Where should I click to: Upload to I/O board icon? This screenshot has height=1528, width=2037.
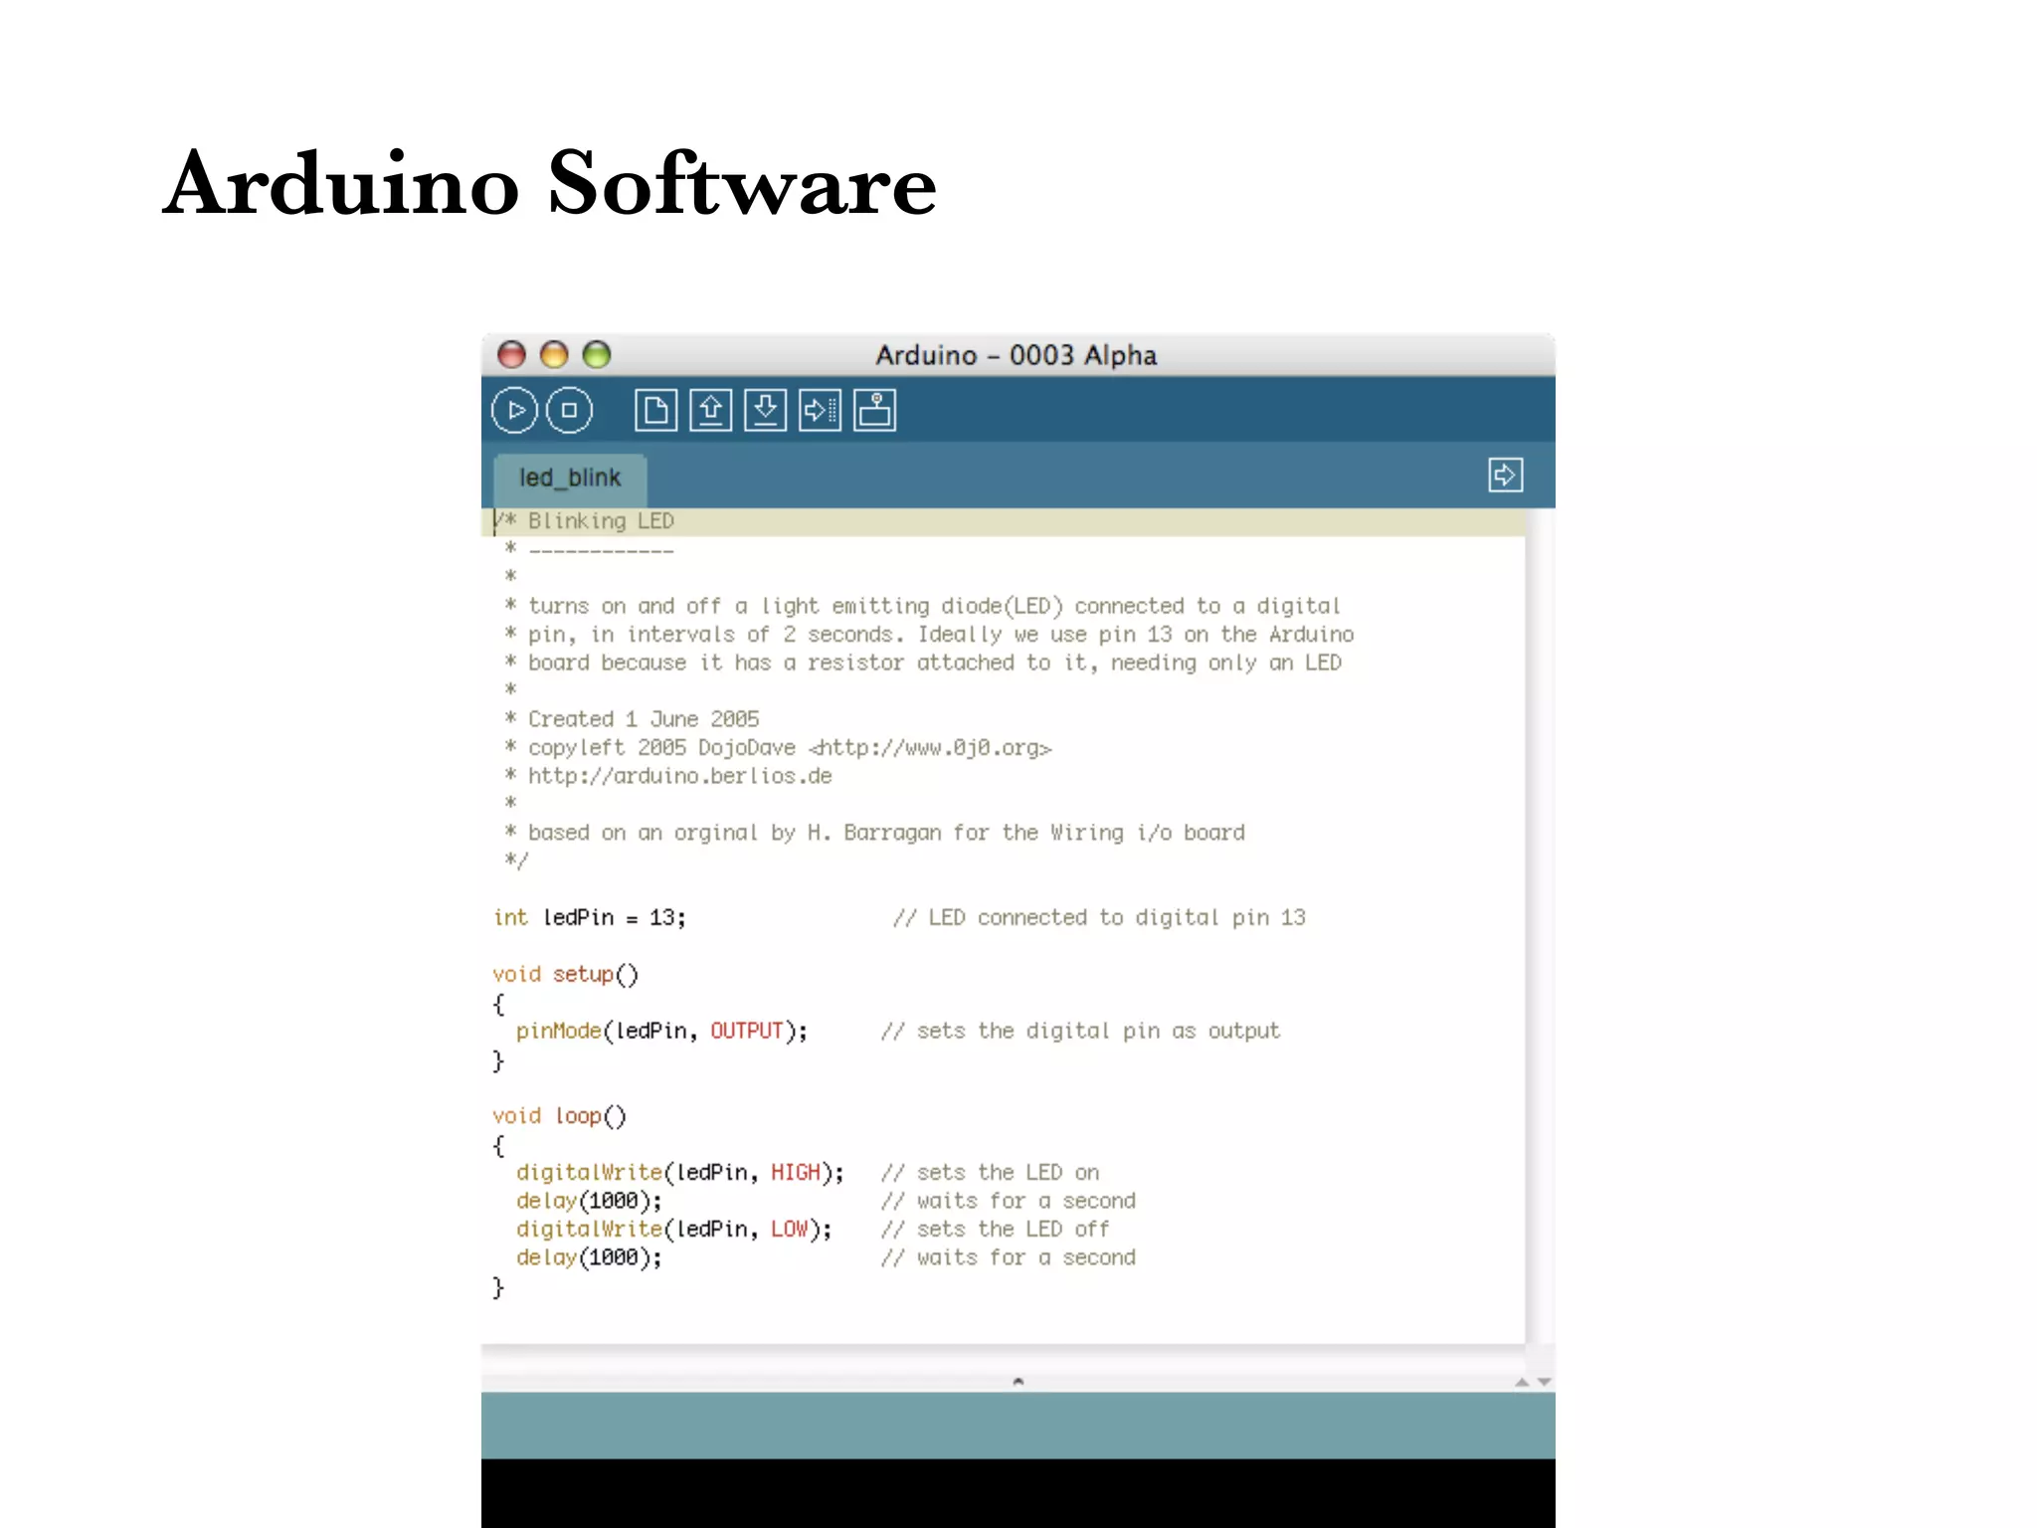click(x=820, y=410)
